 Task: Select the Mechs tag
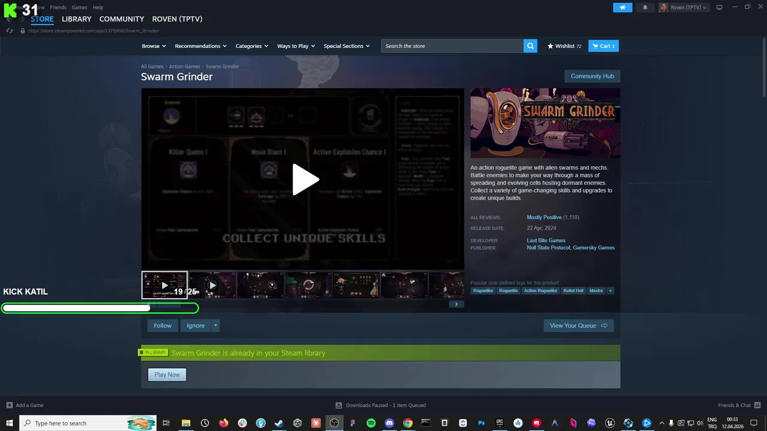(x=596, y=291)
